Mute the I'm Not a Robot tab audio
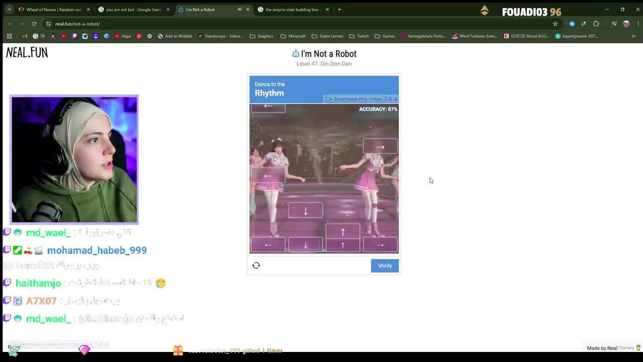 click(x=240, y=10)
